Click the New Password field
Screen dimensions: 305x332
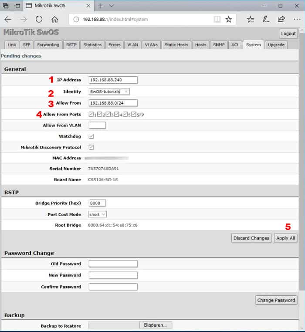point(113,275)
